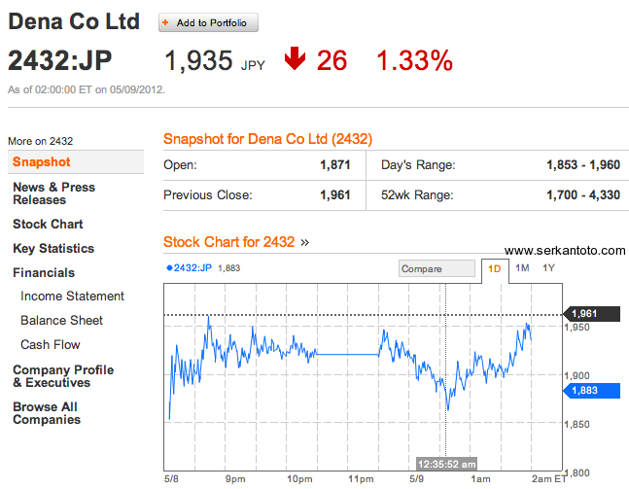Viewport: 629px width, 489px height.
Task: Click the Open value 1,871
Action: (335, 165)
